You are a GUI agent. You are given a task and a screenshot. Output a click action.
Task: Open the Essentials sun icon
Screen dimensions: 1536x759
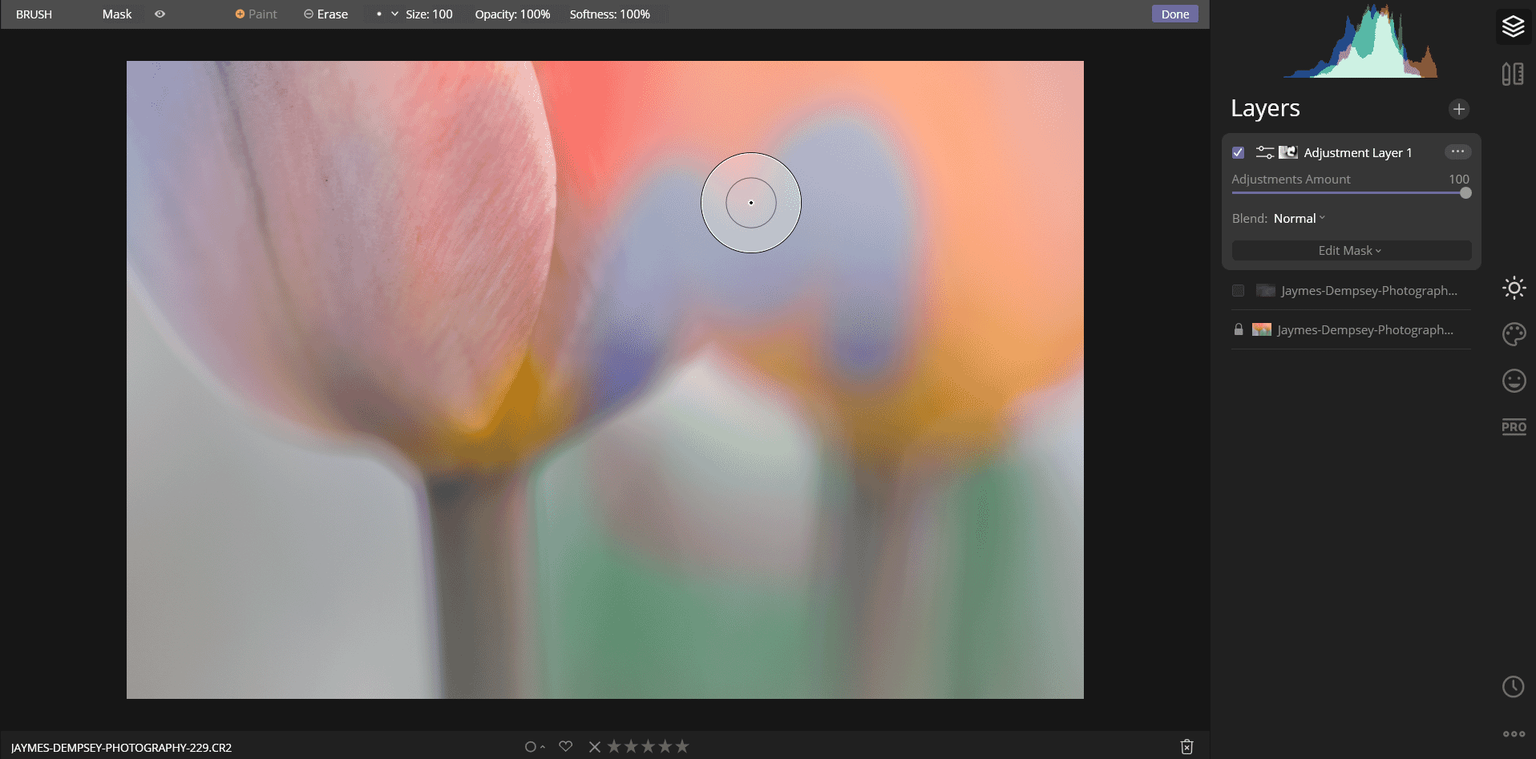point(1514,288)
